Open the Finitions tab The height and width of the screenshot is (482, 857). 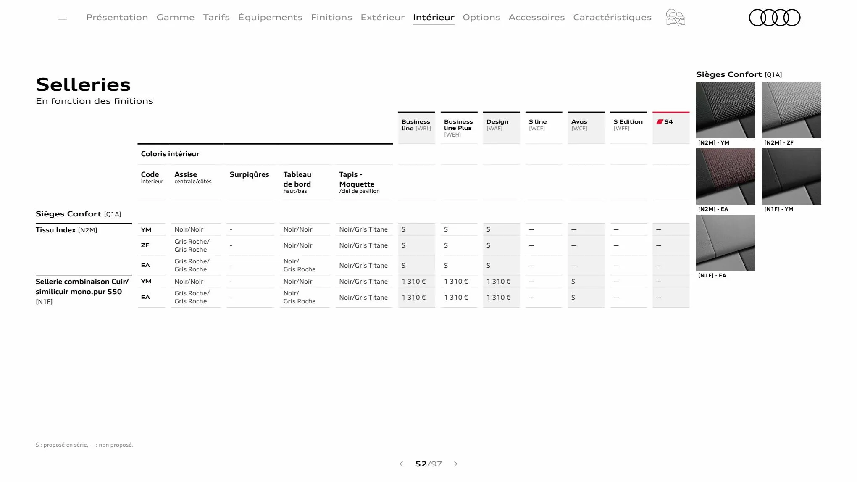(331, 17)
